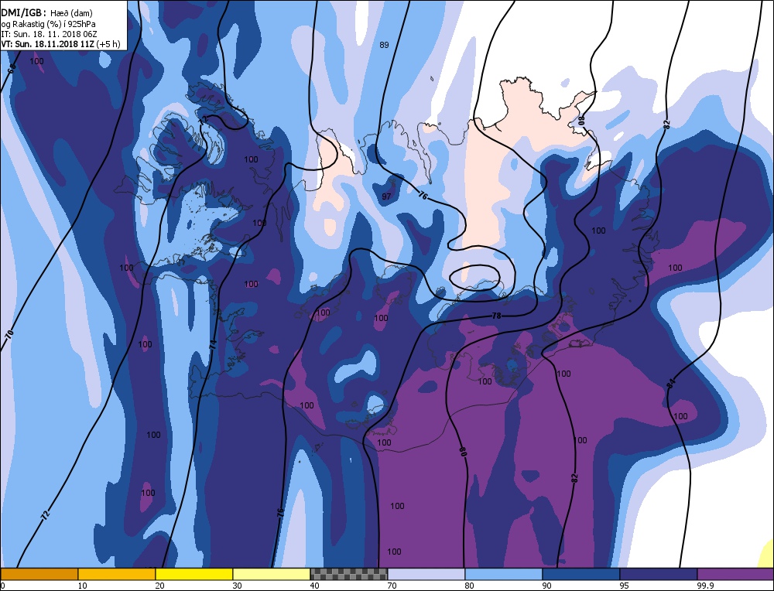Viewport: 774px width, 591px height.
Task: Click the light blue 80–90 legend swatch
Action: pyautogui.click(x=504, y=574)
